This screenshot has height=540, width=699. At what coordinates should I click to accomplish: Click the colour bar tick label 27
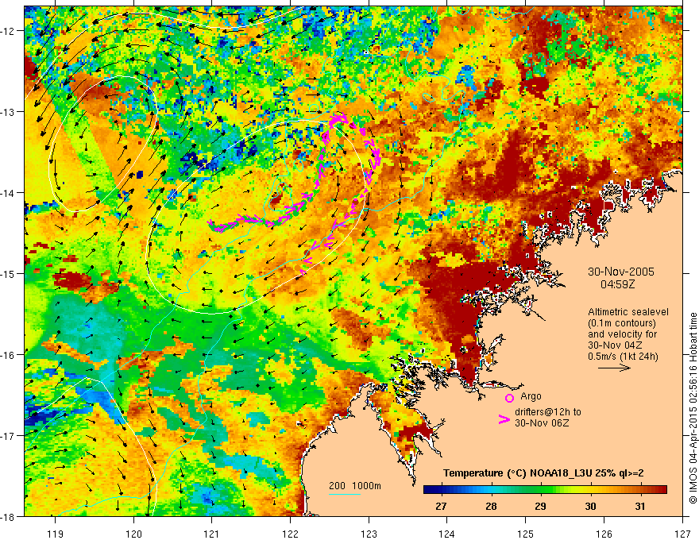pos(442,507)
